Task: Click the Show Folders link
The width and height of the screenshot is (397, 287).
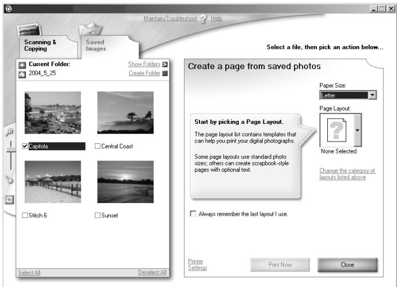Action: (x=144, y=64)
